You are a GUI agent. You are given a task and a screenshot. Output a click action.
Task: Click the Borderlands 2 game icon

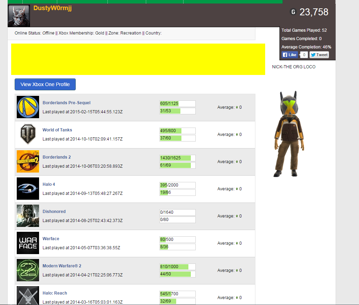click(28, 161)
